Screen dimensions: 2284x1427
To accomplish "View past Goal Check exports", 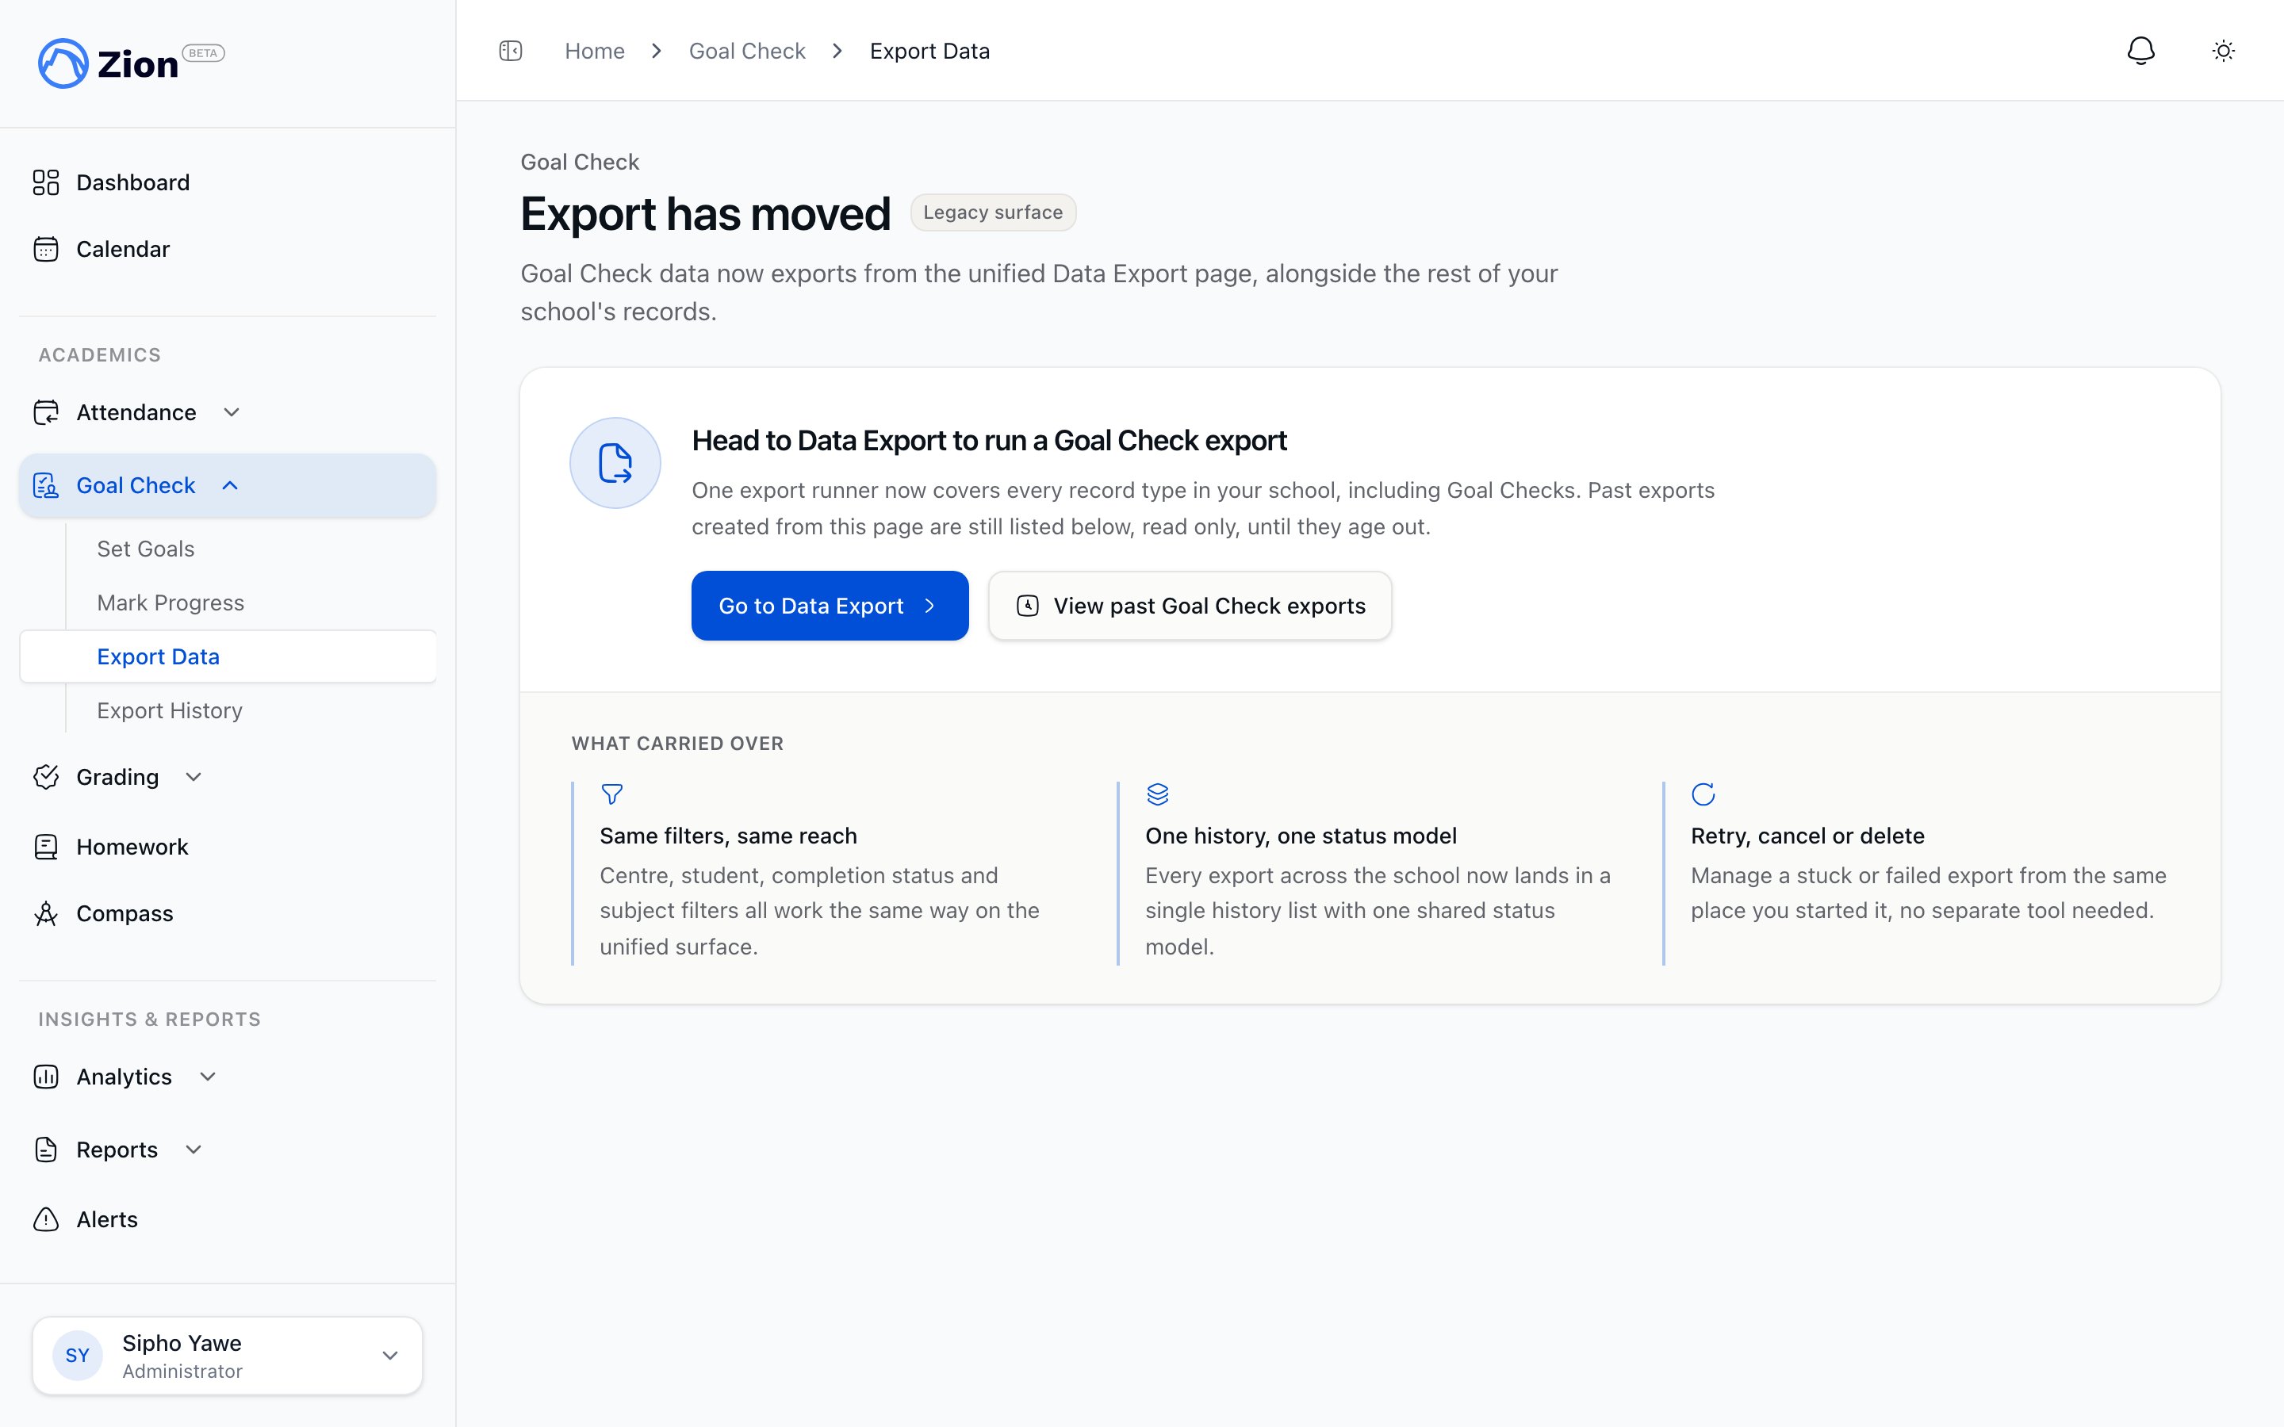I will point(1190,606).
